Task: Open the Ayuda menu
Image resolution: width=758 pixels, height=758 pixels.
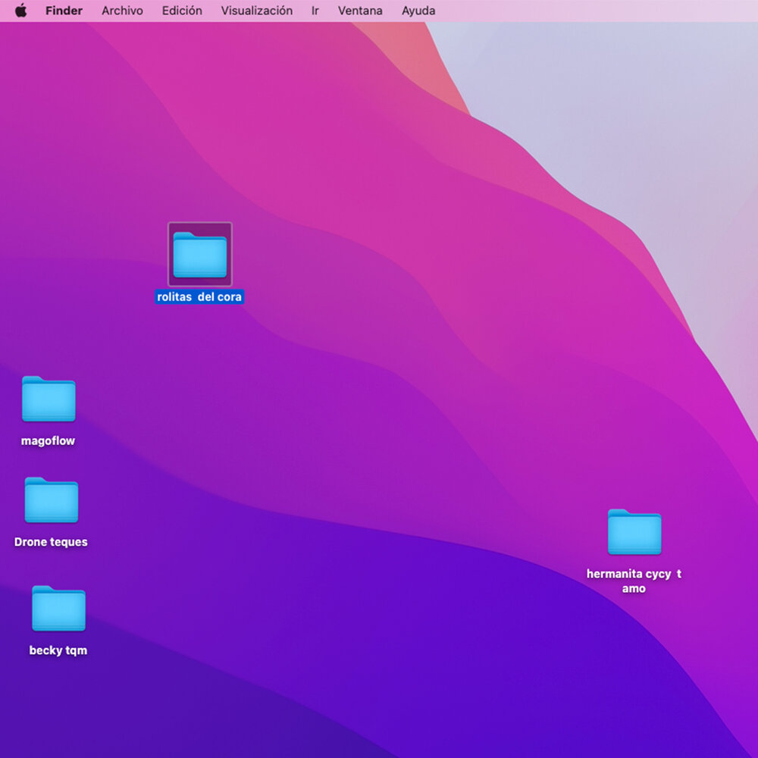Action: (418, 11)
